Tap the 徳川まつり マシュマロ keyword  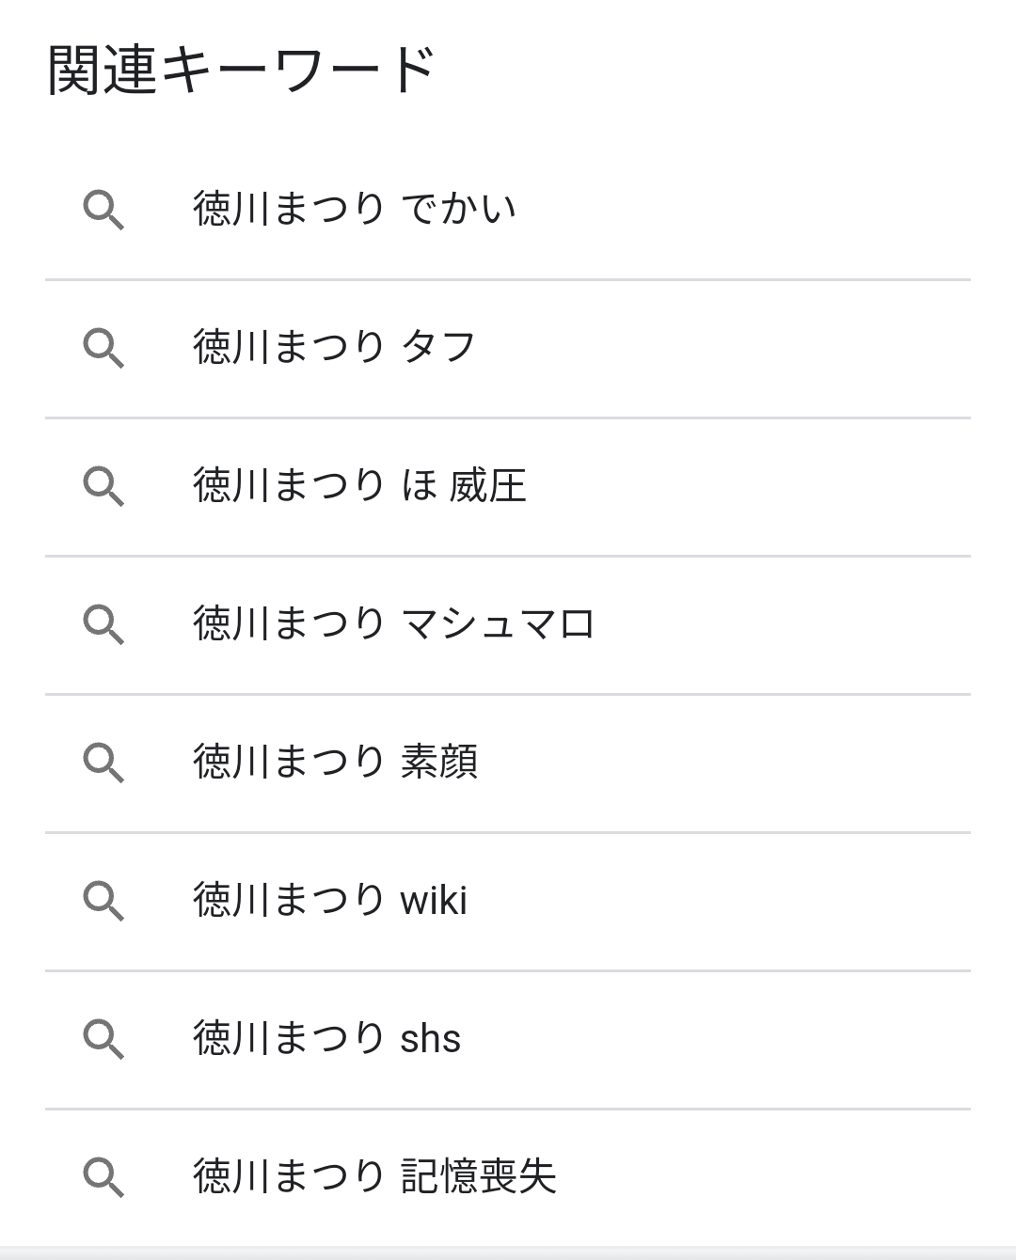click(393, 624)
